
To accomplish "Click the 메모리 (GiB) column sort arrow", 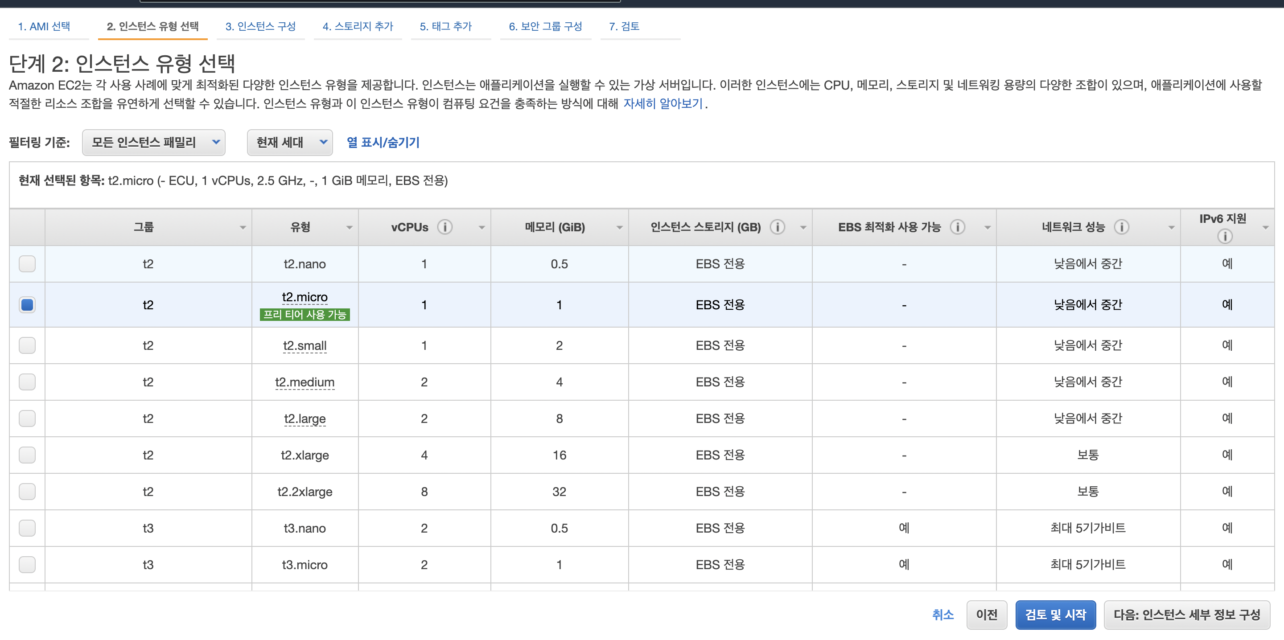I will [x=619, y=228].
